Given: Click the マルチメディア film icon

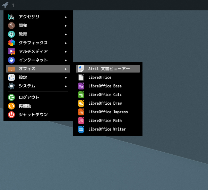Looking at the screenshot, I should [x=11, y=51].
